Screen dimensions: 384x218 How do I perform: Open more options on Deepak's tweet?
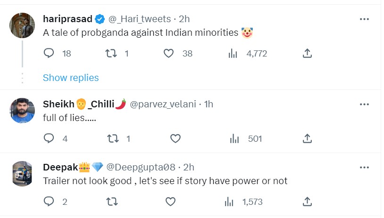click(x=364, y=167)
